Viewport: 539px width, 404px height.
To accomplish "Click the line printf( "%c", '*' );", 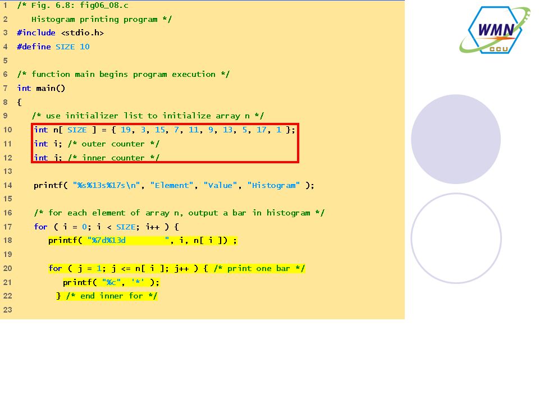I will pyautogui.click(x=111, y=282).
